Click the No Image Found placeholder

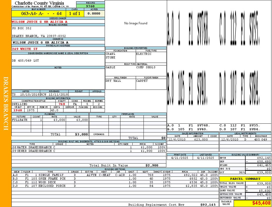(136, 23)
